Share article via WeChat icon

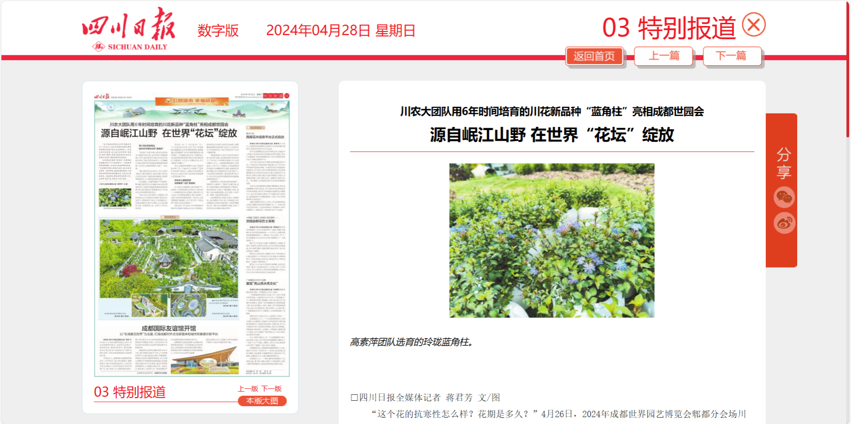click(x=784, y=197)
